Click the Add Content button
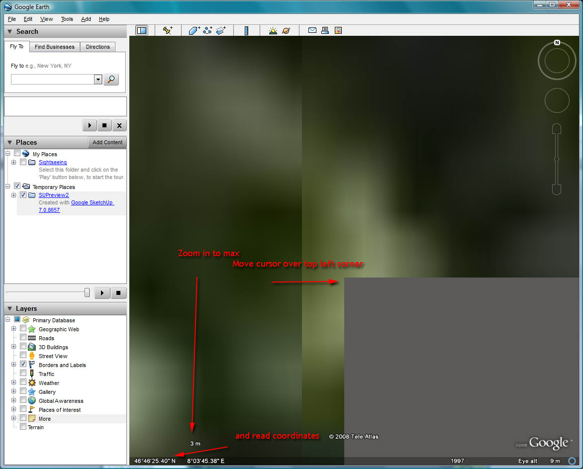583x469 pixels. (107, 142)
